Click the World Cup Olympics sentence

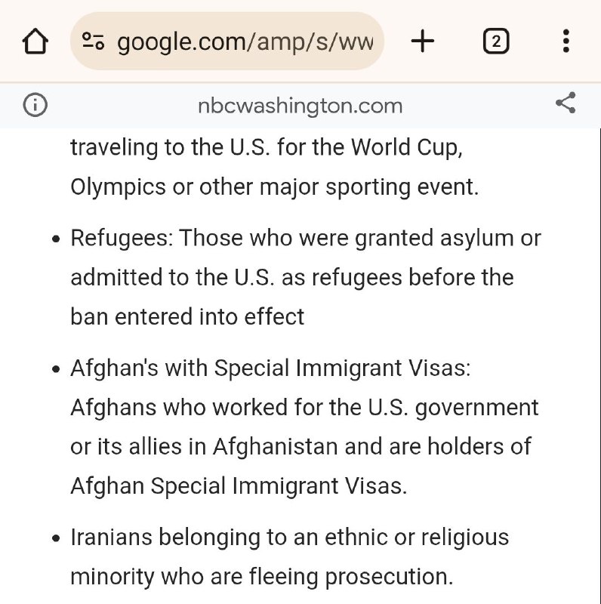[x=274, y=167]
